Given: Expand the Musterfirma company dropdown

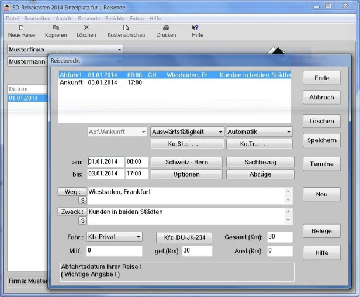Looking at the screenshot, I should [119, 49].
